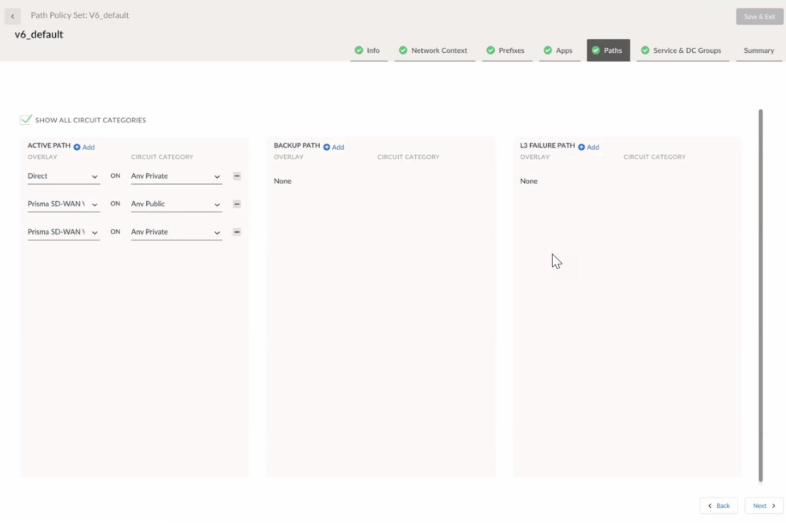Image resolution: width=786 pixels, height=523 pixels.
Task: Go to the Prefixes tab
Action: [x=507, y=50]
